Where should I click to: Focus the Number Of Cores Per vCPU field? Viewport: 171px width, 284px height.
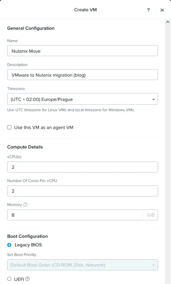82,191
